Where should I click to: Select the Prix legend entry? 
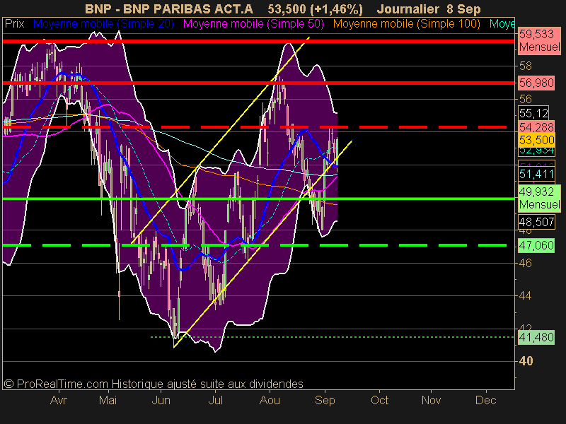pyautogui.click(x=14, y=24)
